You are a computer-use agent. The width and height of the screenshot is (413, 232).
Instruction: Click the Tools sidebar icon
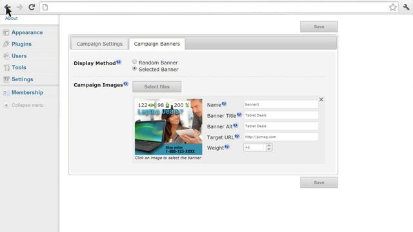pyautogui.click(x=6, y=68)
